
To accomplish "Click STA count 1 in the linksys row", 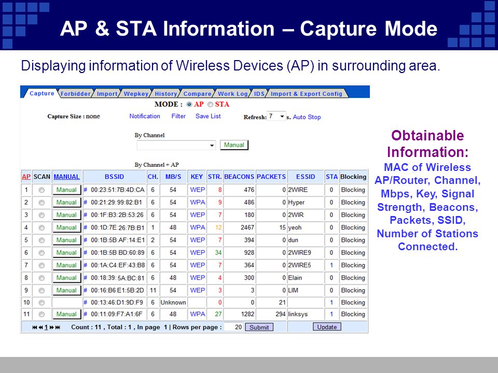I will click(x=331, y=314).
